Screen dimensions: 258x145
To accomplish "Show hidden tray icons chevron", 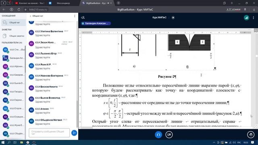I will pyautogui.click(x=214, y=143).
